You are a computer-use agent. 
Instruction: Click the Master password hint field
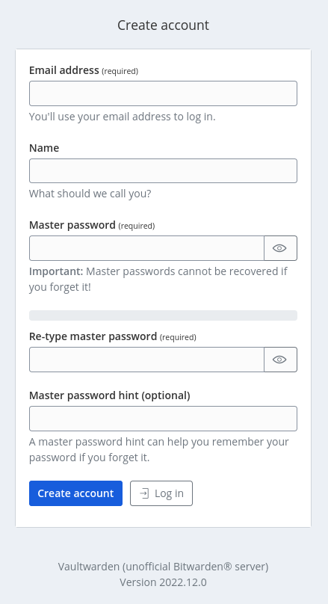click(x=163, y=419)
